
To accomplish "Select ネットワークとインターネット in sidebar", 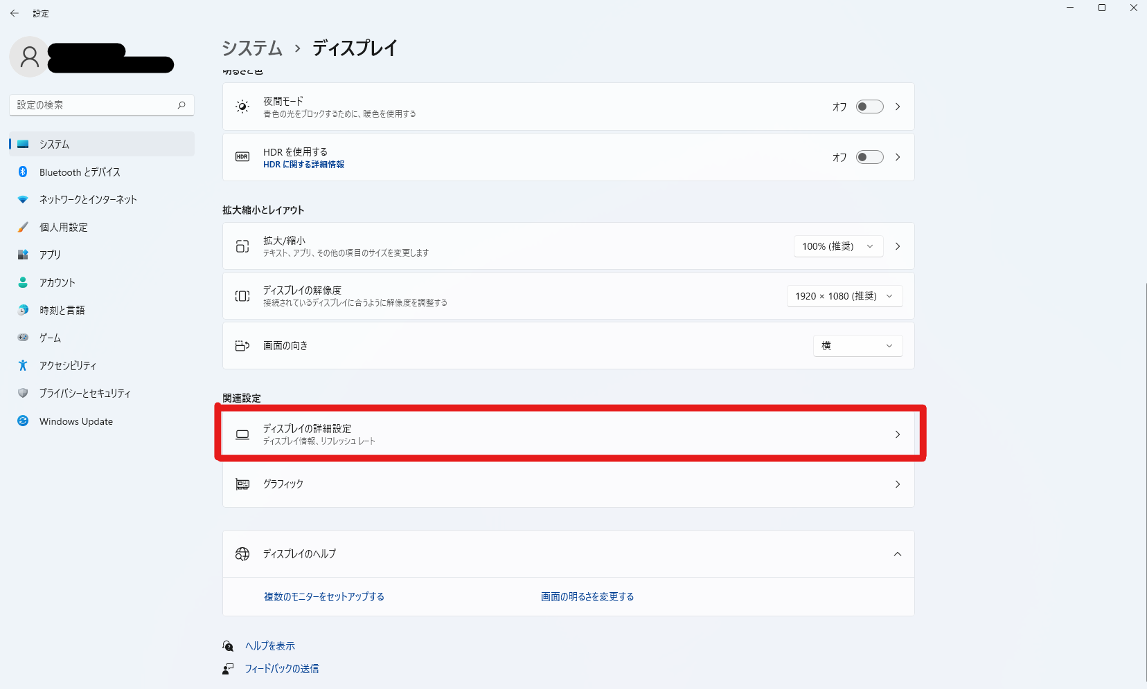I will click(x=88, y=200).
